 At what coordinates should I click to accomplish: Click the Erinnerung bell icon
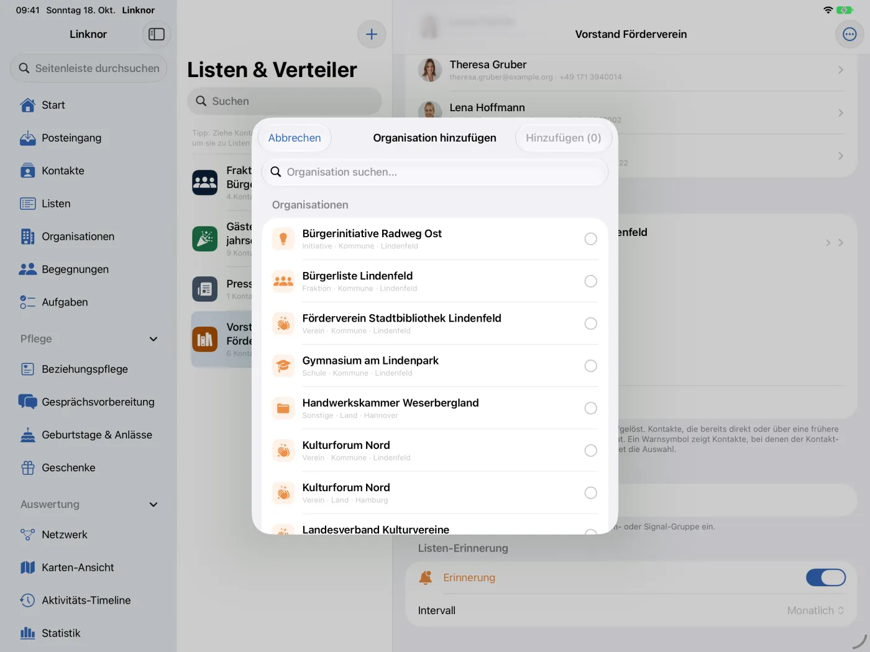[426, 577]
